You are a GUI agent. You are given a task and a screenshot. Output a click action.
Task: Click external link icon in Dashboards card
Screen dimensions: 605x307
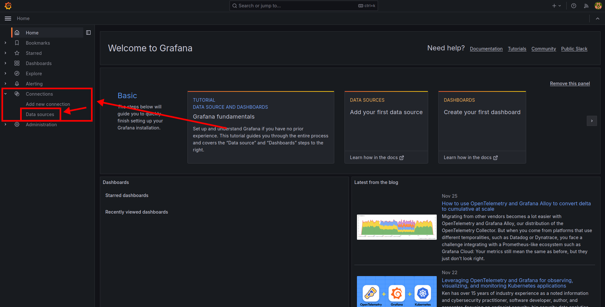click(495, 158)
